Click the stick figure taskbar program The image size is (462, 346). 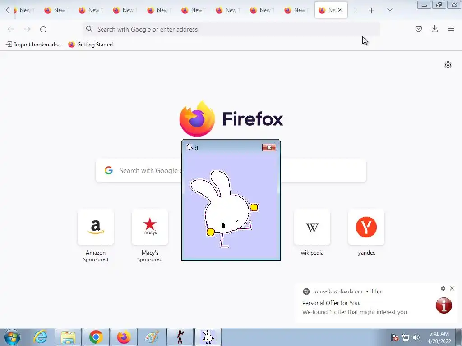tap(180, 337)
